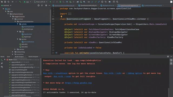Image resolution: width=173 pixels, height=97 pixels.
Task: Select ServiceModule file in the tree
Action: click(29, 42)
